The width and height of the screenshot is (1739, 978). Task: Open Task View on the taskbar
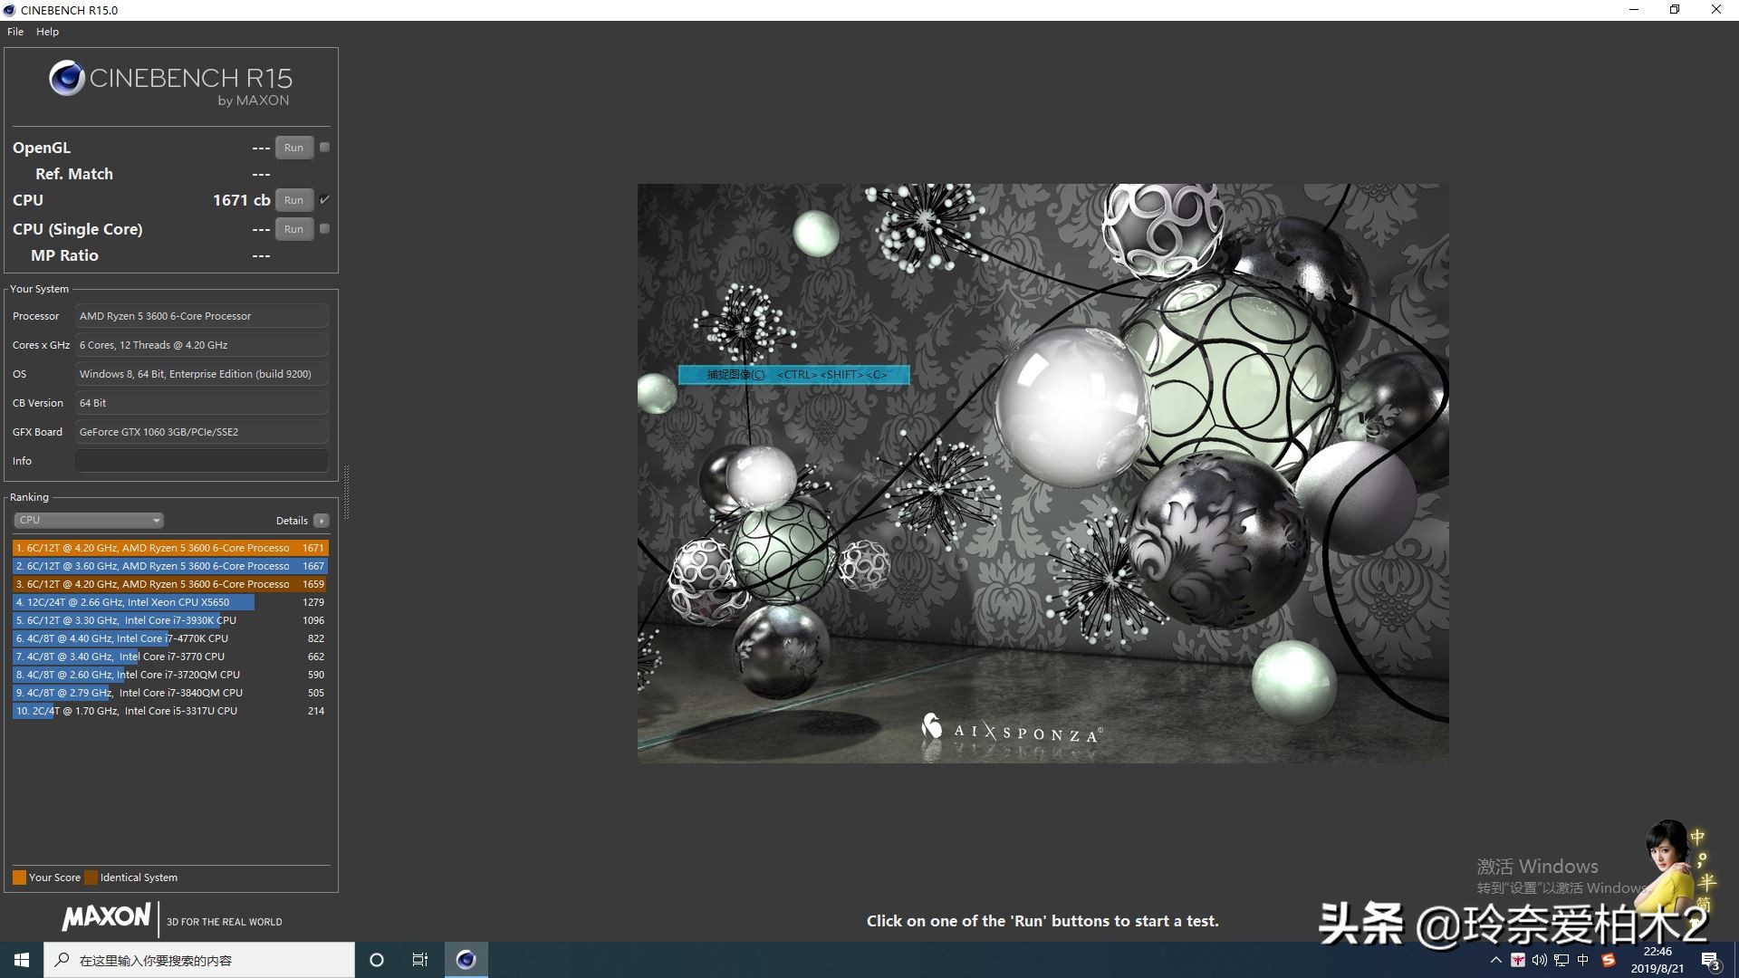(420, 960)
